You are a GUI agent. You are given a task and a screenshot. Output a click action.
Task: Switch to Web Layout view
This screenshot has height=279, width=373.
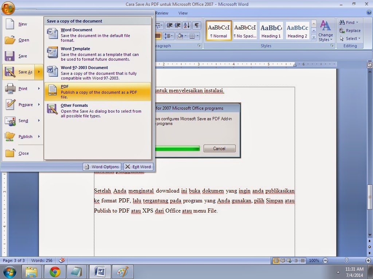point(289,260)
